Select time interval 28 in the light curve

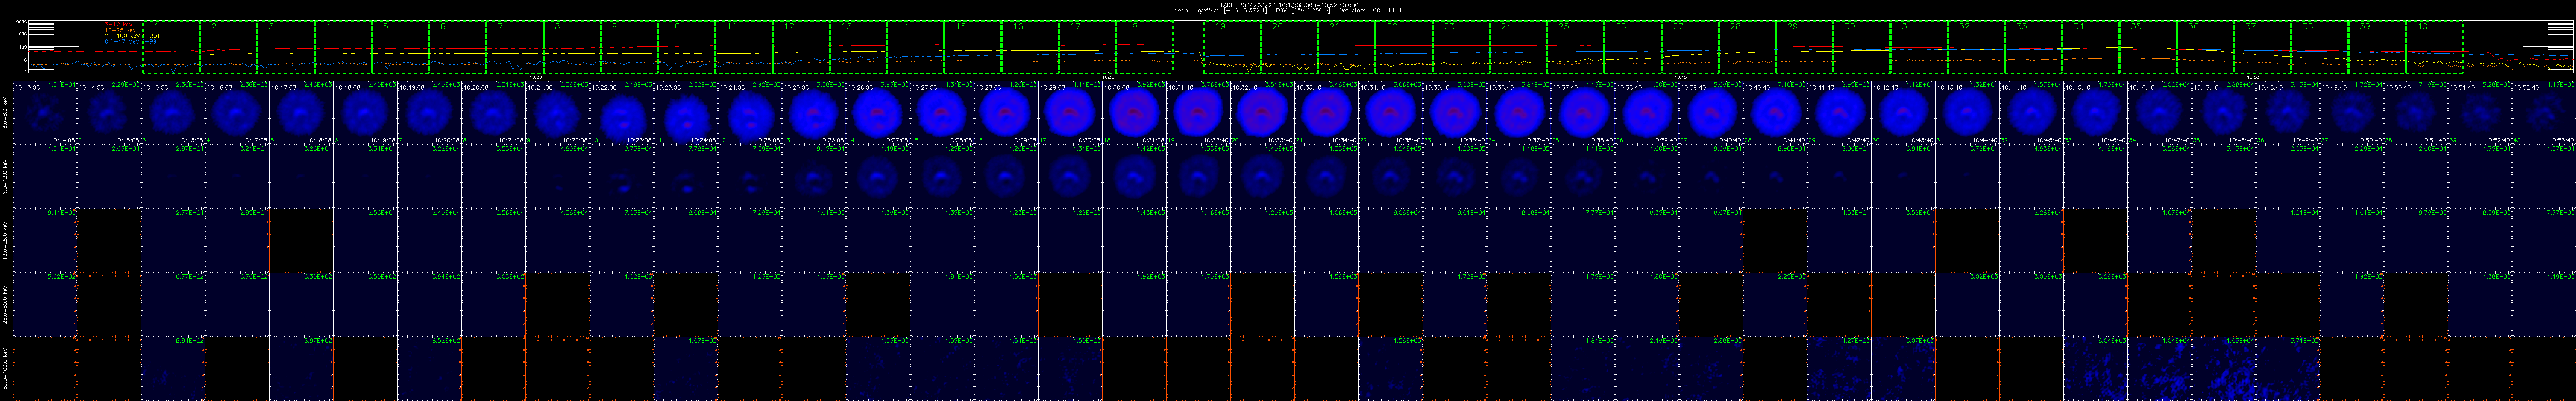click(1748, 46)
